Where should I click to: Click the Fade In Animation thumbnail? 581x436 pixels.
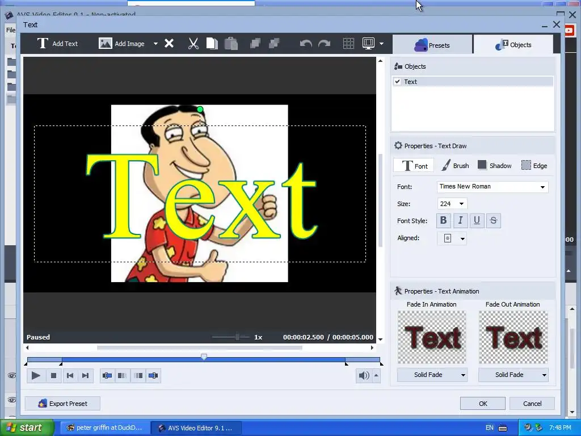(x=432, y=337)
